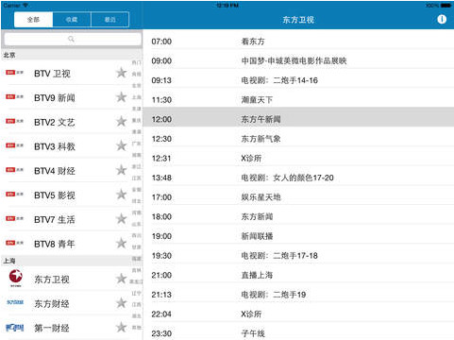454x340 pixels.
Task: Switch to the 全部 tab
Action: coord(33,20)
